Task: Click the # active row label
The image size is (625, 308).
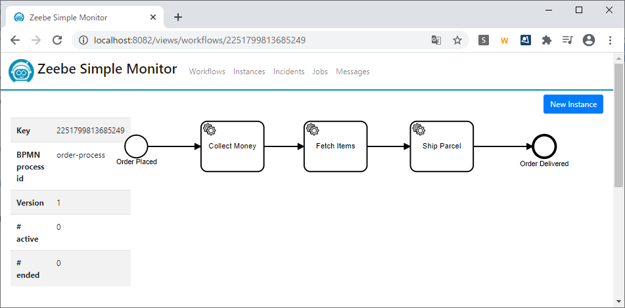Action: click(28, 232)
